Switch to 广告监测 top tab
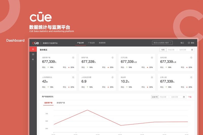The image size is (203, 135). coord(91,43)
